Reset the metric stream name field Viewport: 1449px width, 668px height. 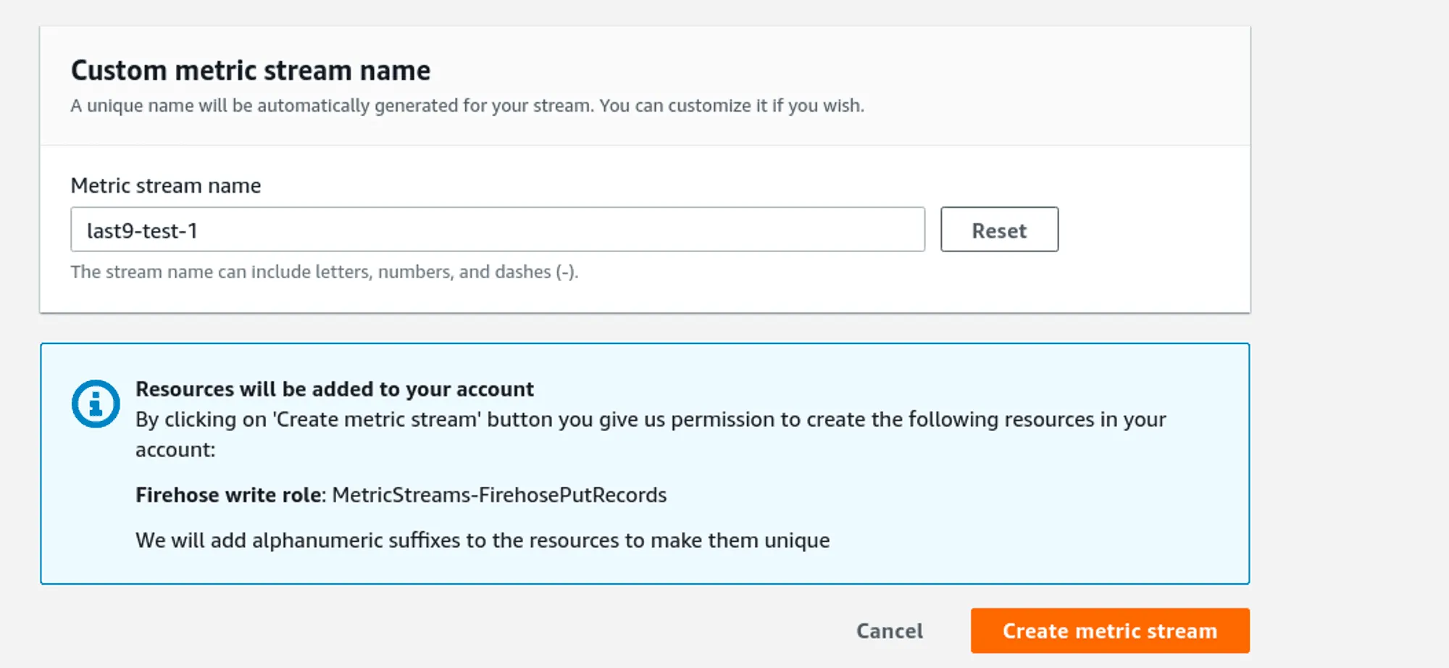999,230
